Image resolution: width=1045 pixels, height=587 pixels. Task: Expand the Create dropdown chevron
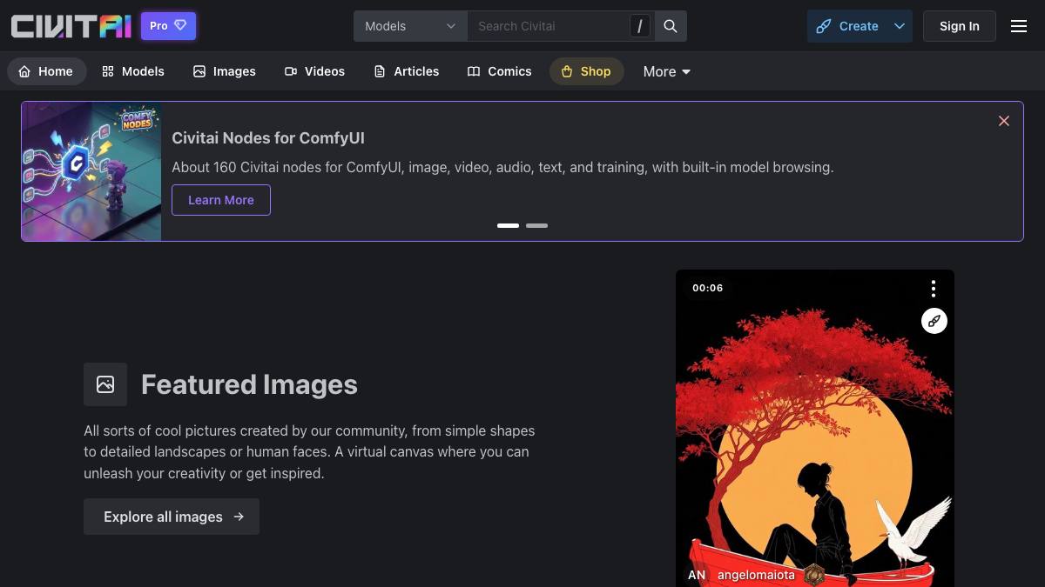coord(900,26)
